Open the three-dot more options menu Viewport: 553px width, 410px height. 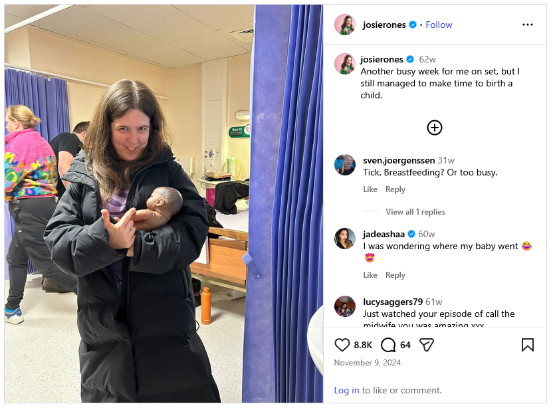(528, 25)
